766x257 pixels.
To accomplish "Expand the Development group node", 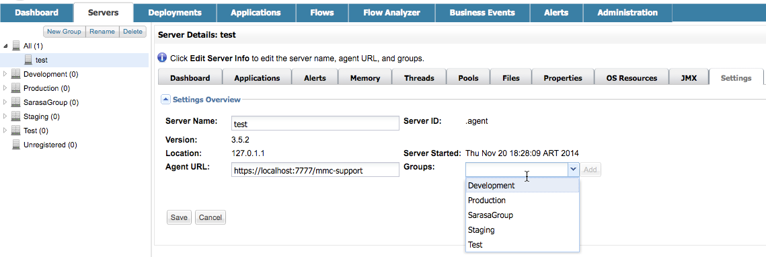I will (5, 74).
